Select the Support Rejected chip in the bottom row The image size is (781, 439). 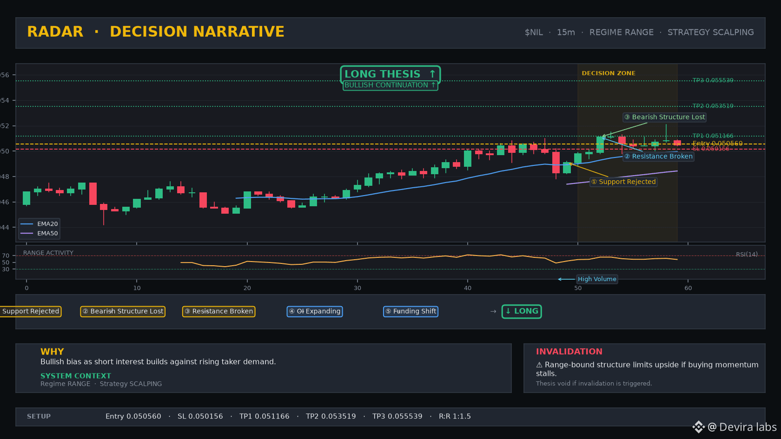click(x=30, y=311)
